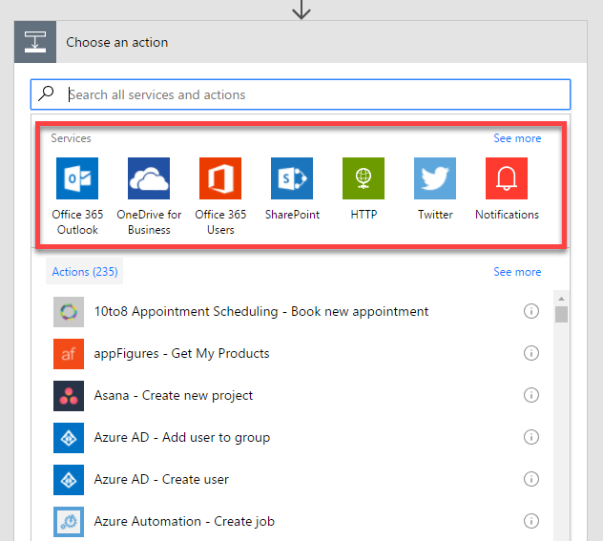Viewport: 603px width, 541px height.
Task: Select 'appFigures - Get My Products' action
Action: (x=181, y=353)
